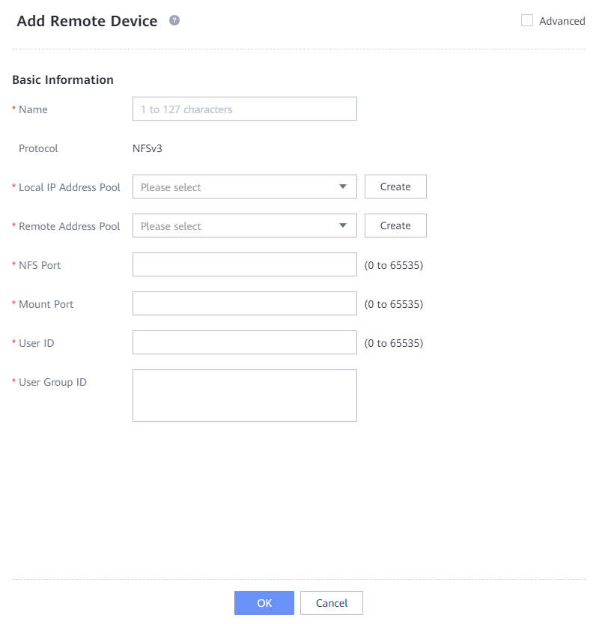Click inside the NFS Port field

point(244,264)
